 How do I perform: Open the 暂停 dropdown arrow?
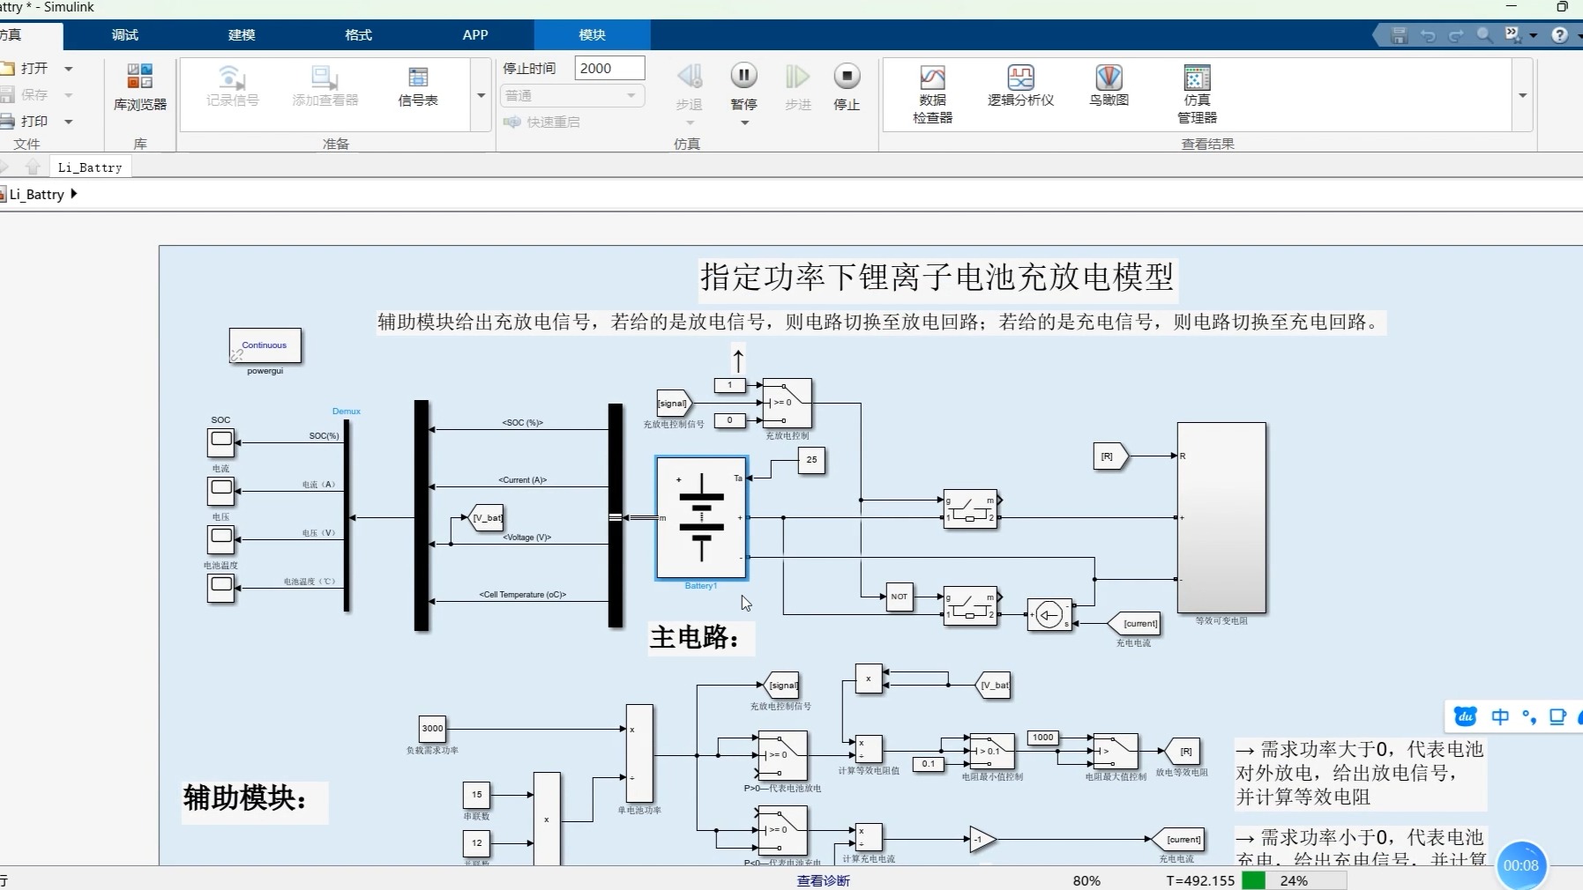coord(744,123)
